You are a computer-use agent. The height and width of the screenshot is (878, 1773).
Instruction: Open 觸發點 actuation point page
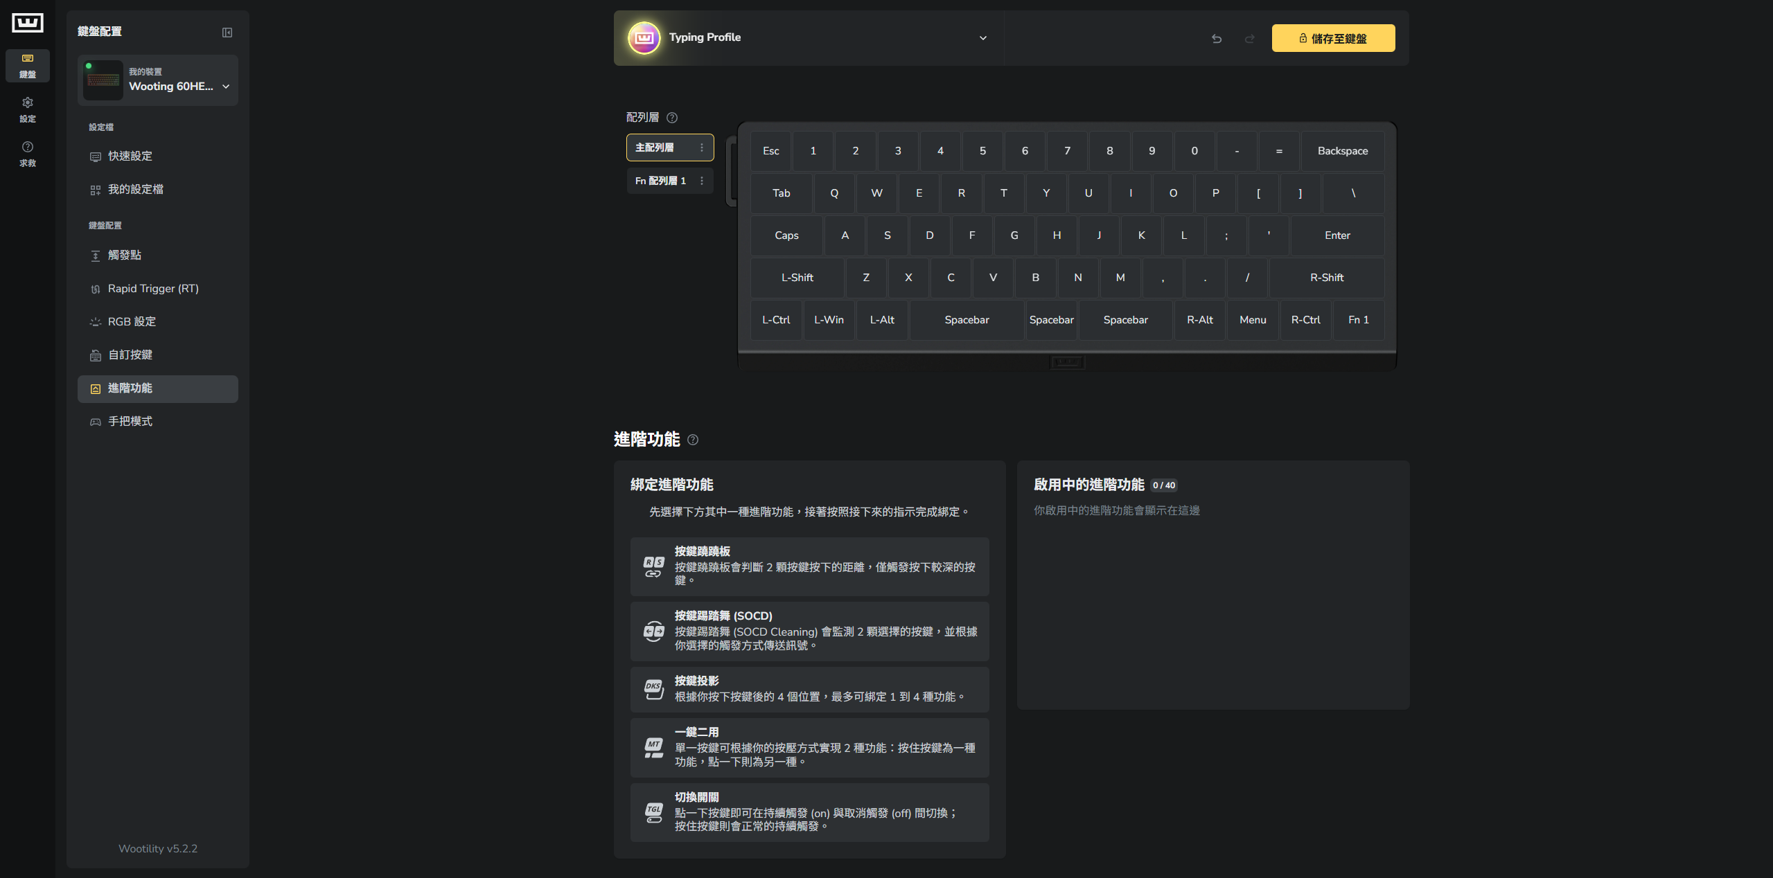click(125, 256)
